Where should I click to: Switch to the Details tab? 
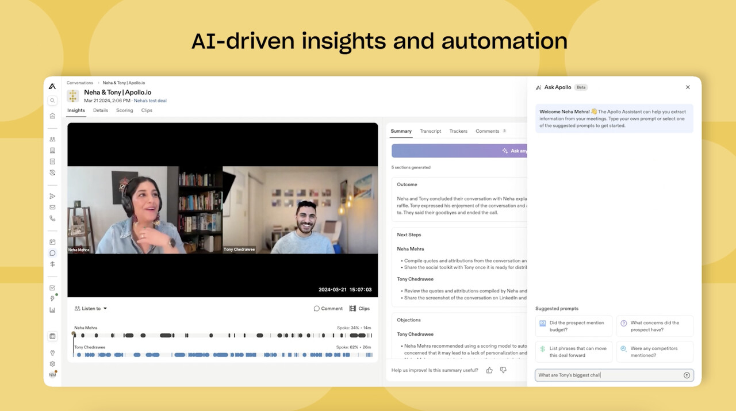(101, 110)
